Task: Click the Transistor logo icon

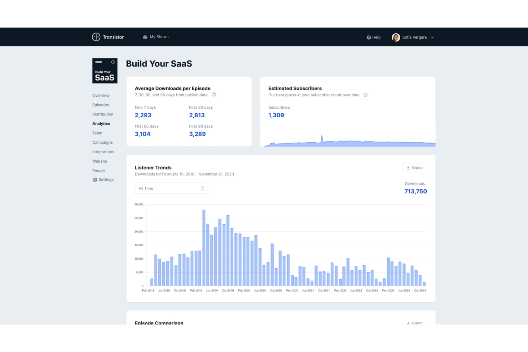Action: [x=96, y=37]
